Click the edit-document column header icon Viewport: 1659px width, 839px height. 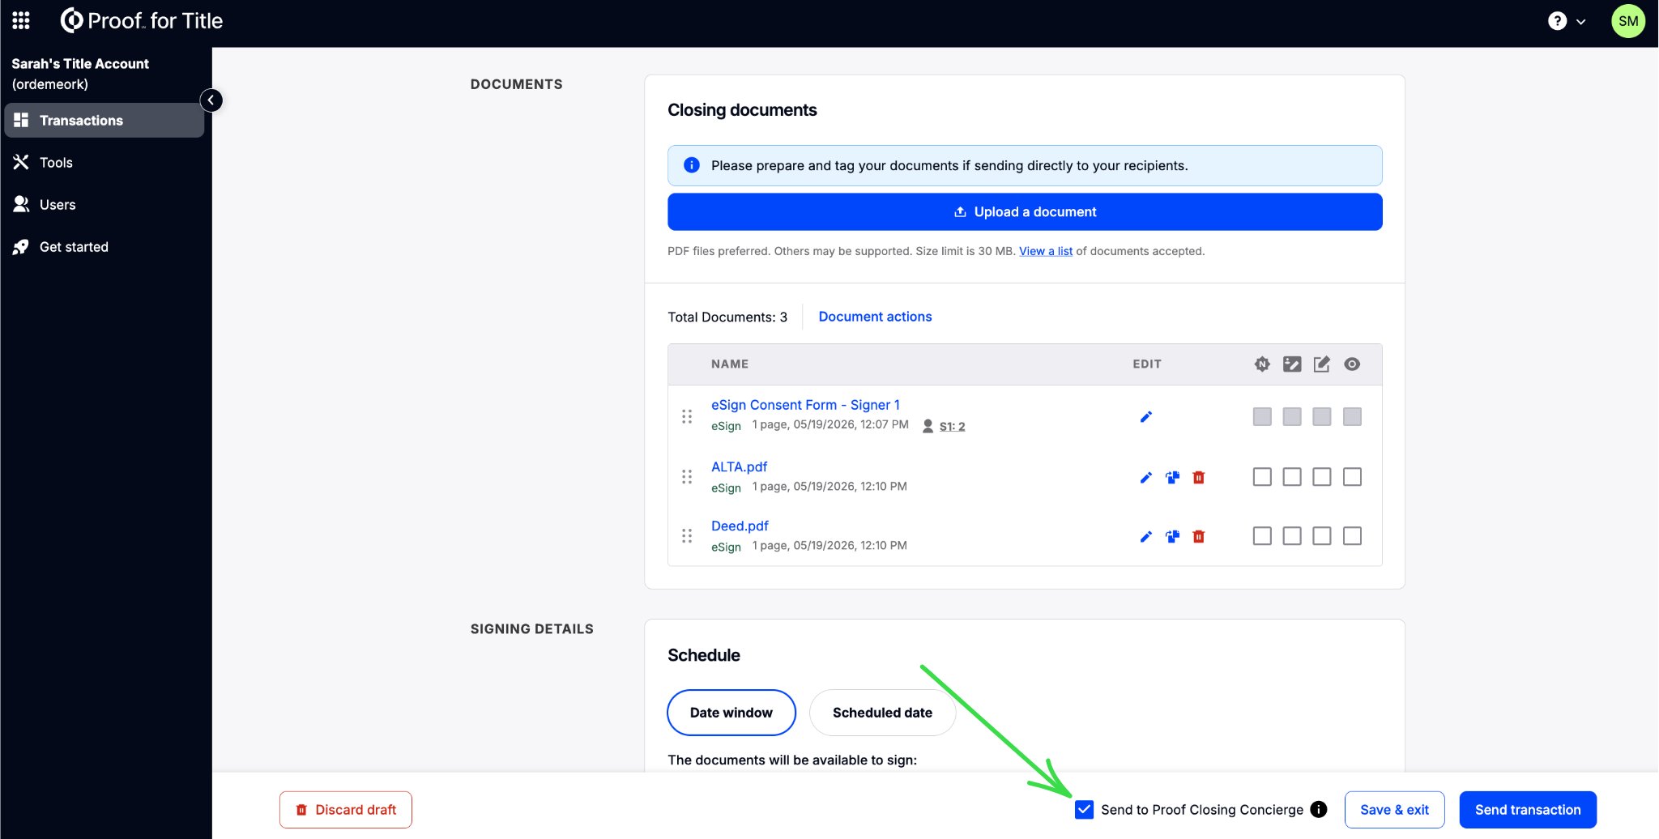(x=1322, y=364)
